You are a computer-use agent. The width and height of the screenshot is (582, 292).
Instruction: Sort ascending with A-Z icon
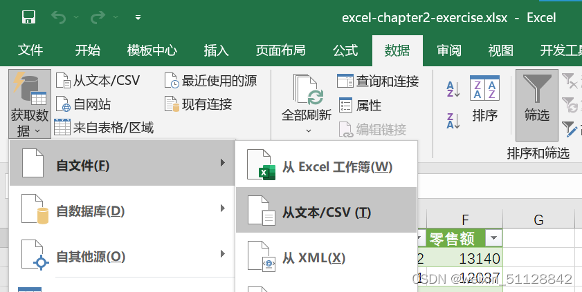click(x=453, y=89)
